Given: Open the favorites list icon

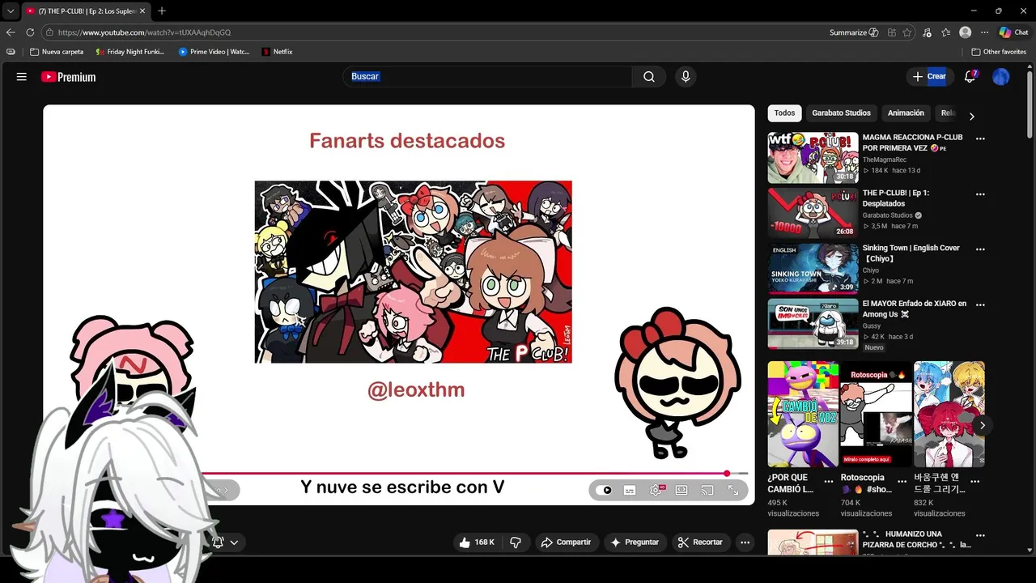Looking at the screenshot, I should pos(945,32).
